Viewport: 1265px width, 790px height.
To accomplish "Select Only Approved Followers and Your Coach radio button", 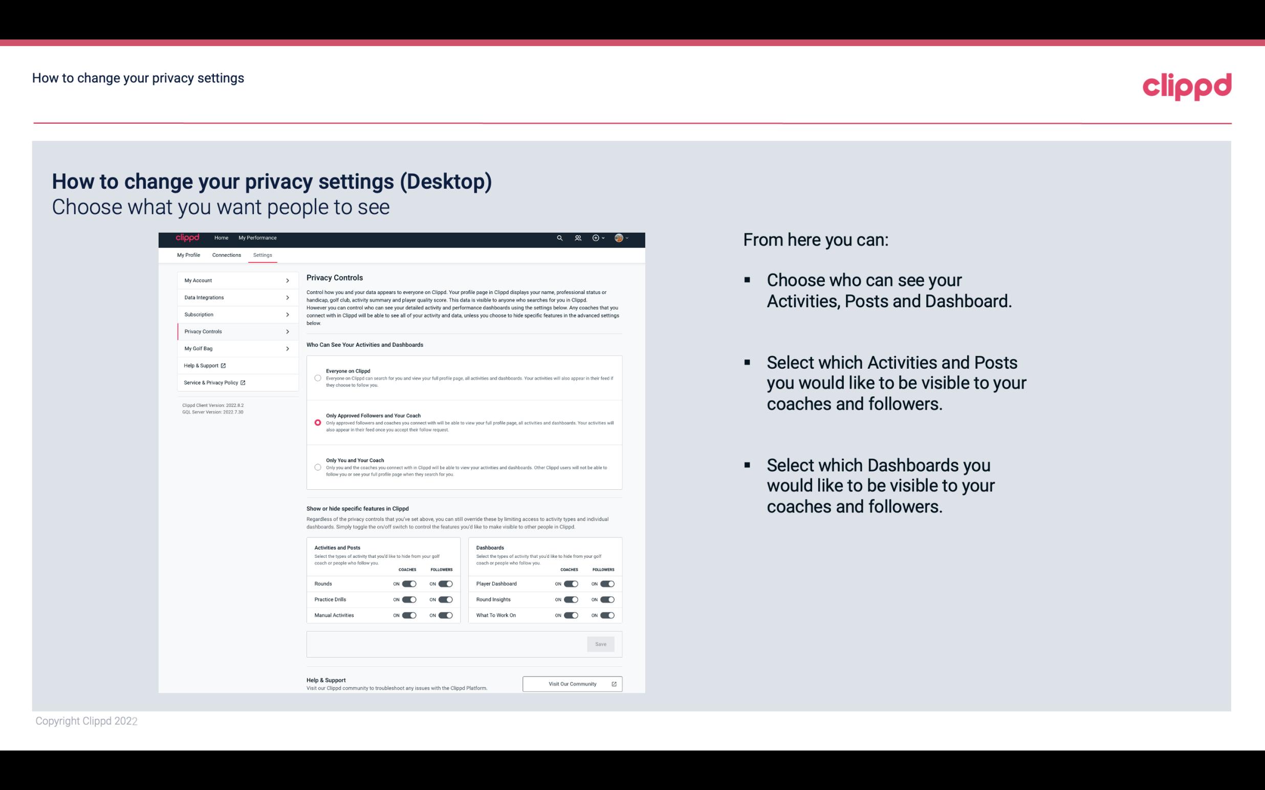I will click(x=318, y=421).
